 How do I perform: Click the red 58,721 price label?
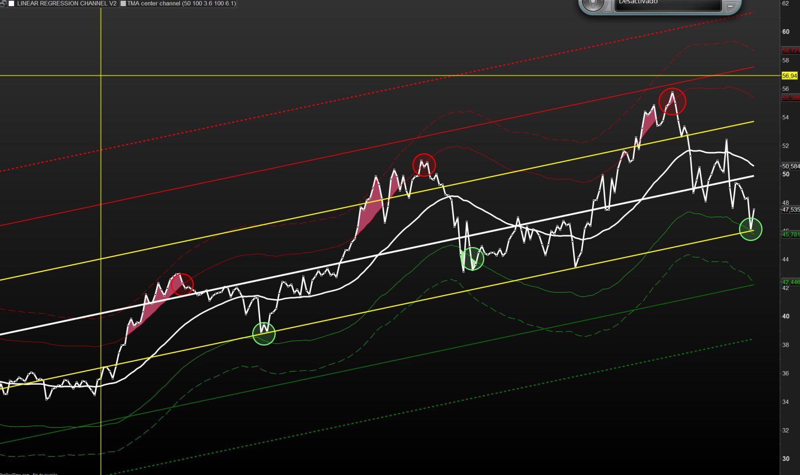pyautogui.click(x=790, y=51)
